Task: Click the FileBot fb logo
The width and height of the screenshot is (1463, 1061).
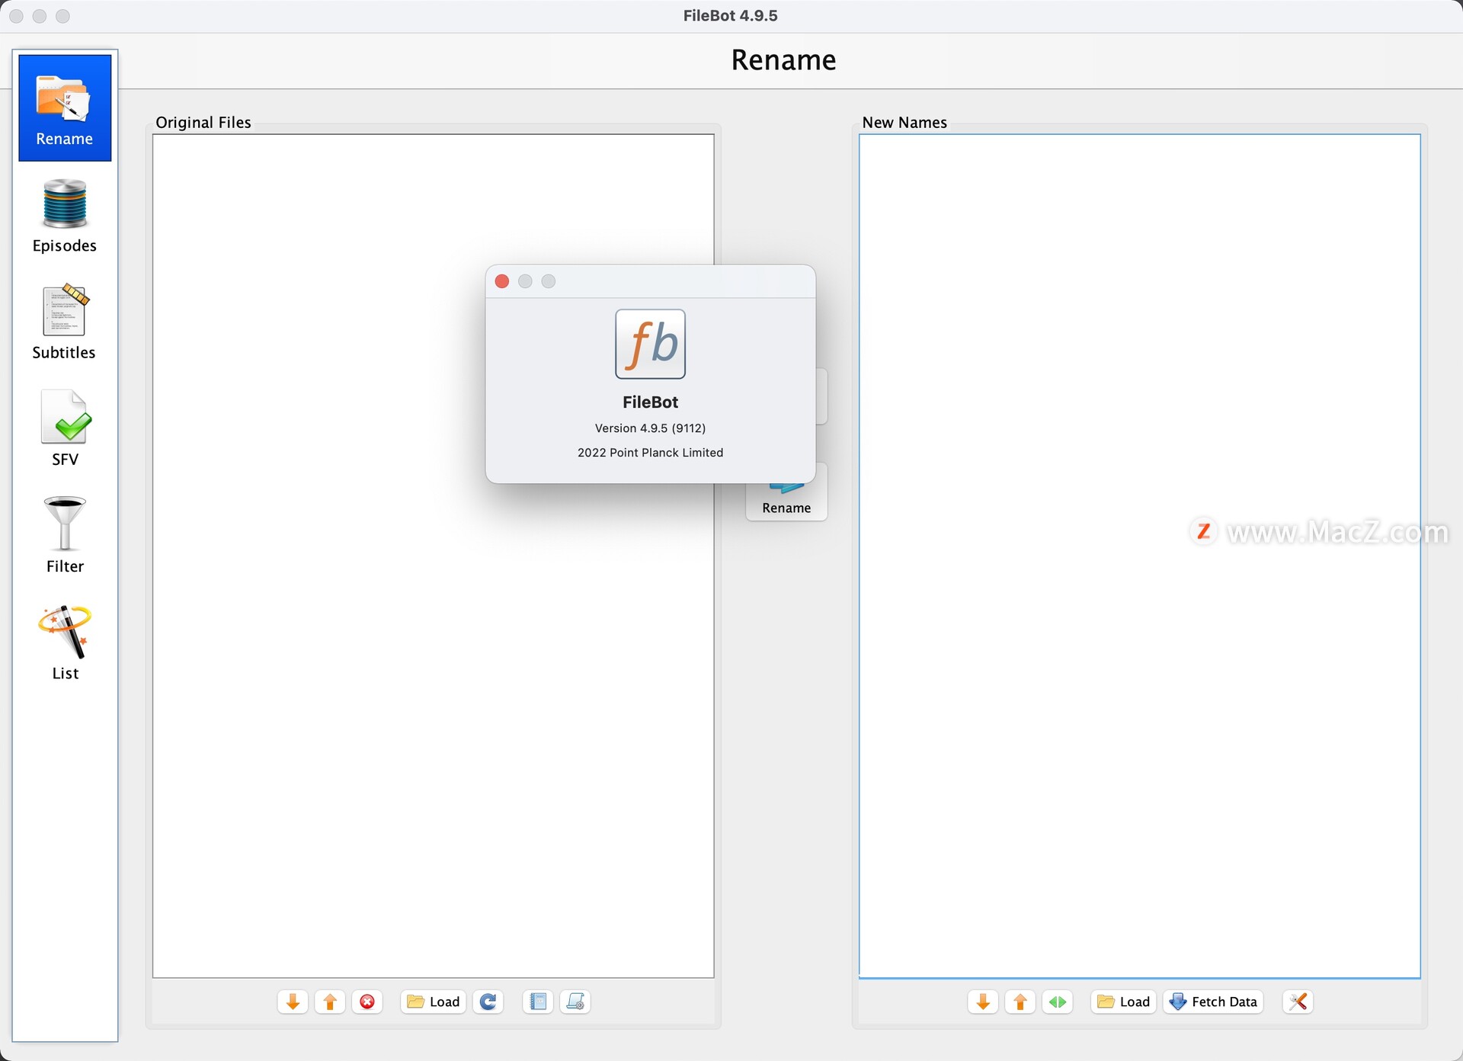Action: pyautogui.click(x=650, y=344)
